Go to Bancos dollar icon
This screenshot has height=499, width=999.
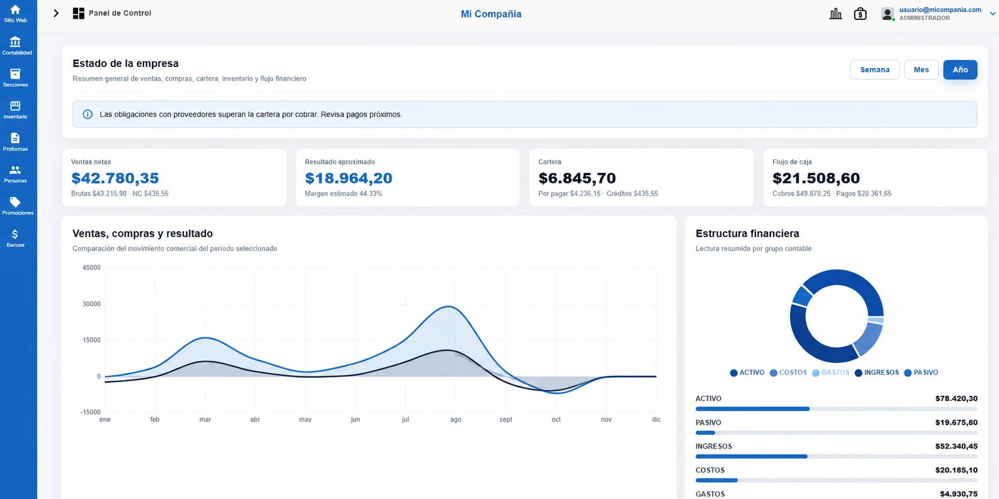coord(15,234)
